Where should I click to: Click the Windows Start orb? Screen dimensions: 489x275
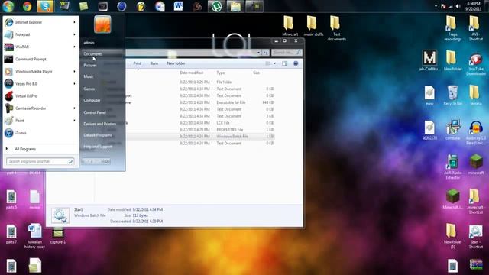pos(8,6)
